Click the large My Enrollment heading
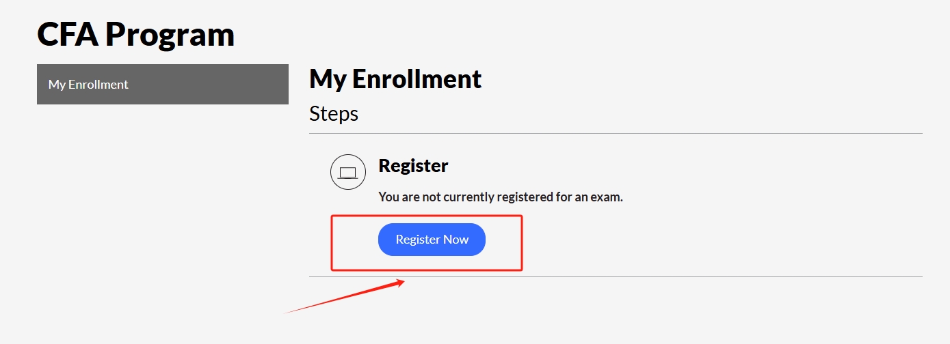950x344 pixels. coord(395,79)
